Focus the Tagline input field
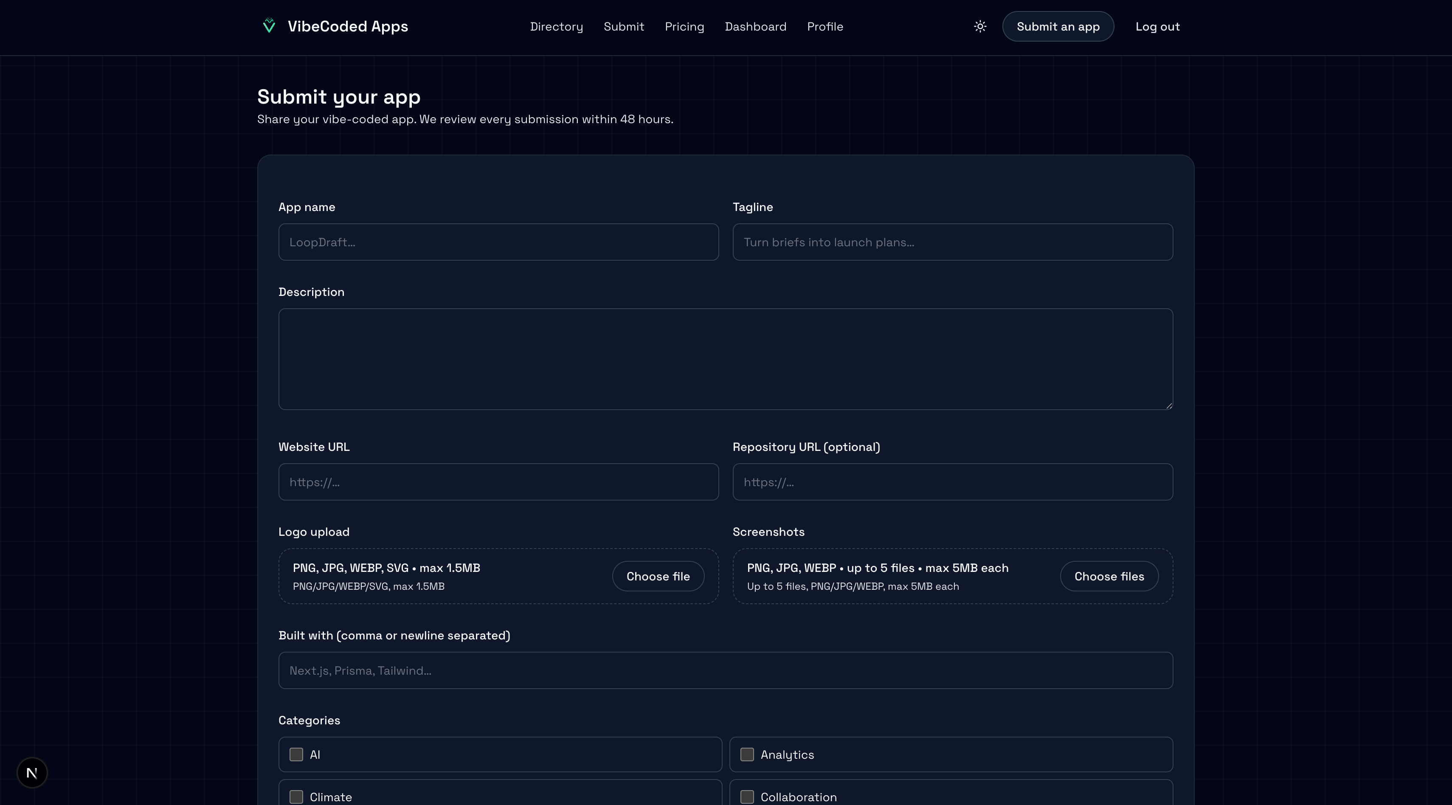1452x805 pixels. point(952,242)
